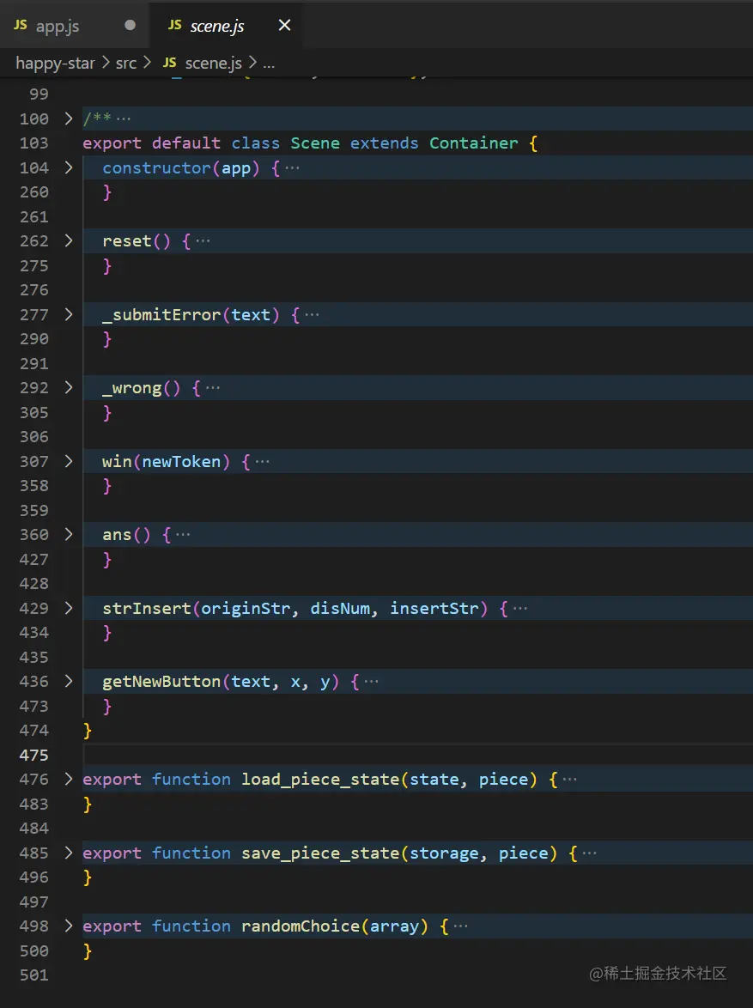The height and width of the screenshot is (1008, 753).
Task: Click folded ellipsis after ans() {
Action: (183, 536)
